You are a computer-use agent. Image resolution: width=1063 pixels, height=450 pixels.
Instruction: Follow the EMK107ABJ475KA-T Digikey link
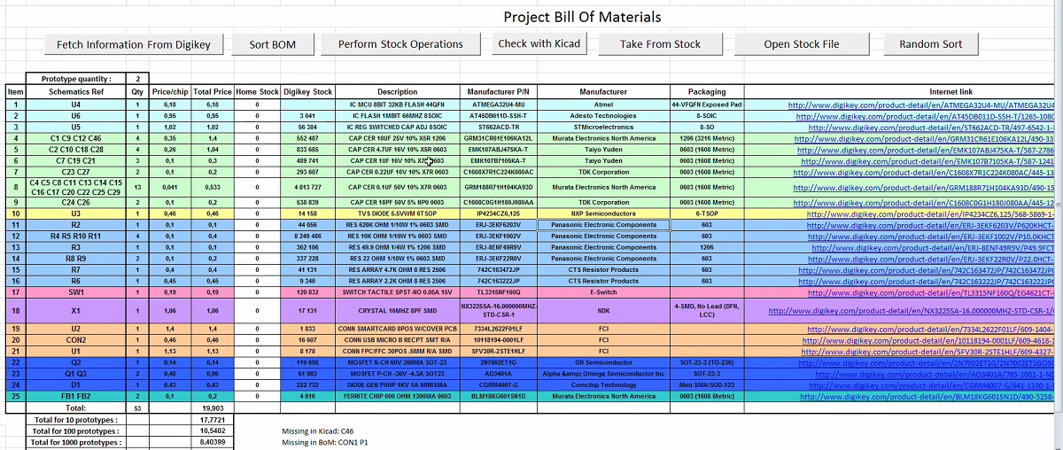point(926,150)
